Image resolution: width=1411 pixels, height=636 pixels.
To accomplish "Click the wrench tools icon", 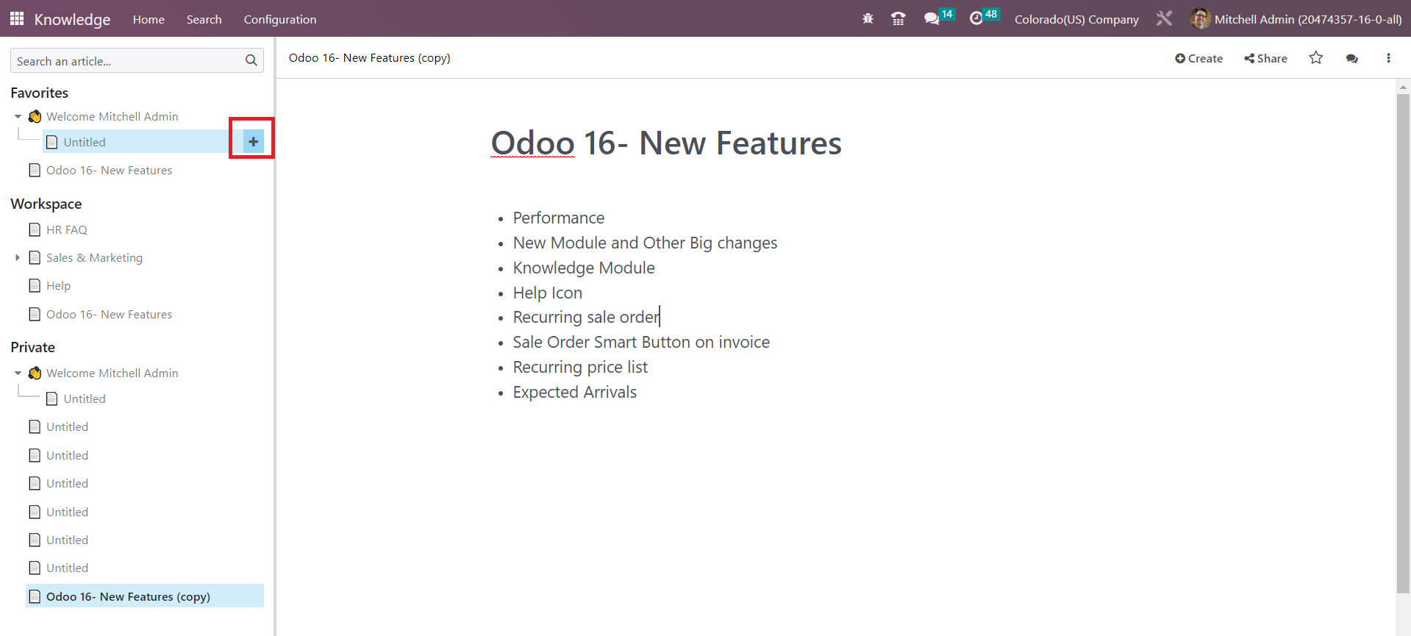I will point(1164,18).
